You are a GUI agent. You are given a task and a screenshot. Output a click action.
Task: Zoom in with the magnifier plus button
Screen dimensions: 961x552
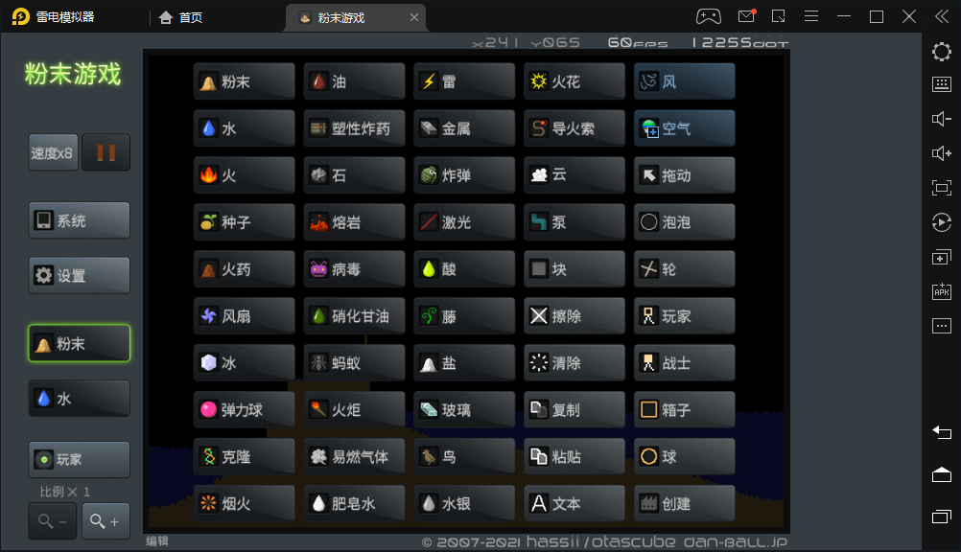point(105,520)
